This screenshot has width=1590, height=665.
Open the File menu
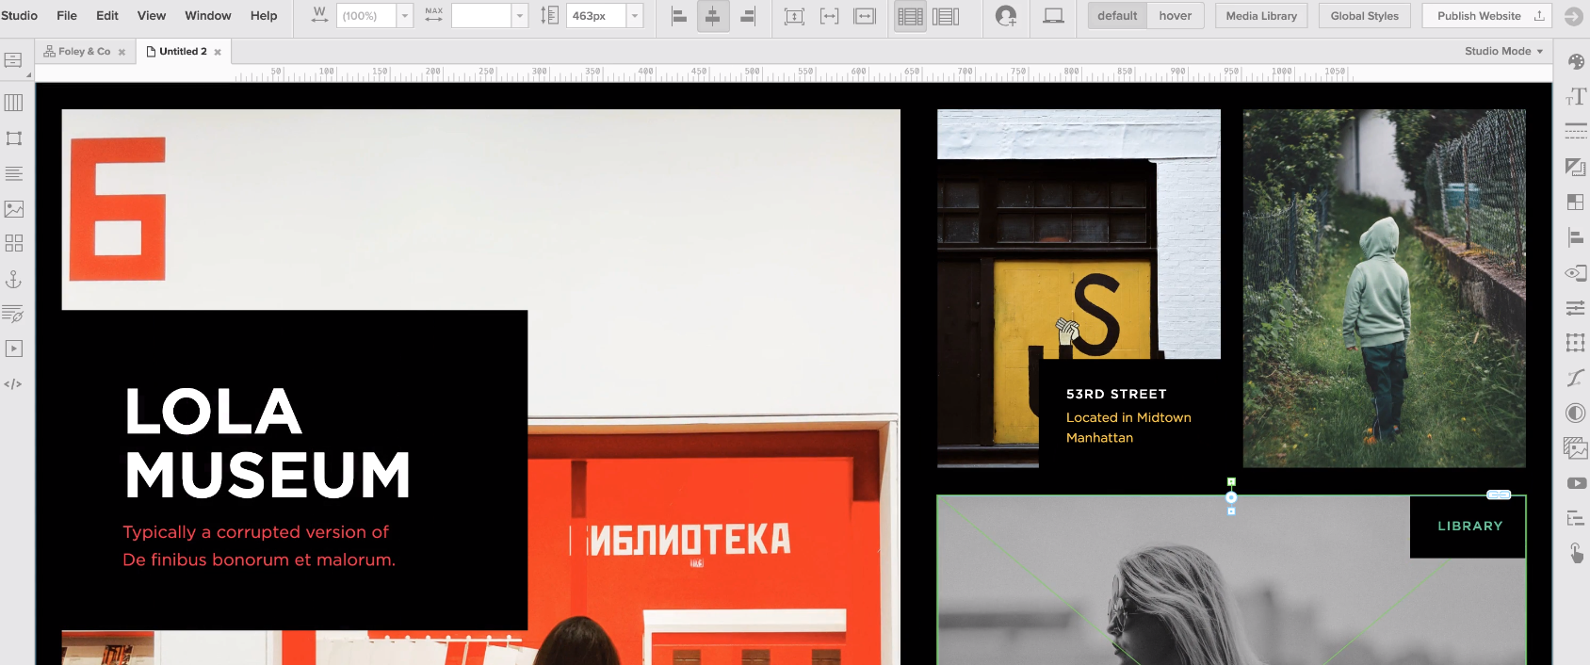[67, 16]
